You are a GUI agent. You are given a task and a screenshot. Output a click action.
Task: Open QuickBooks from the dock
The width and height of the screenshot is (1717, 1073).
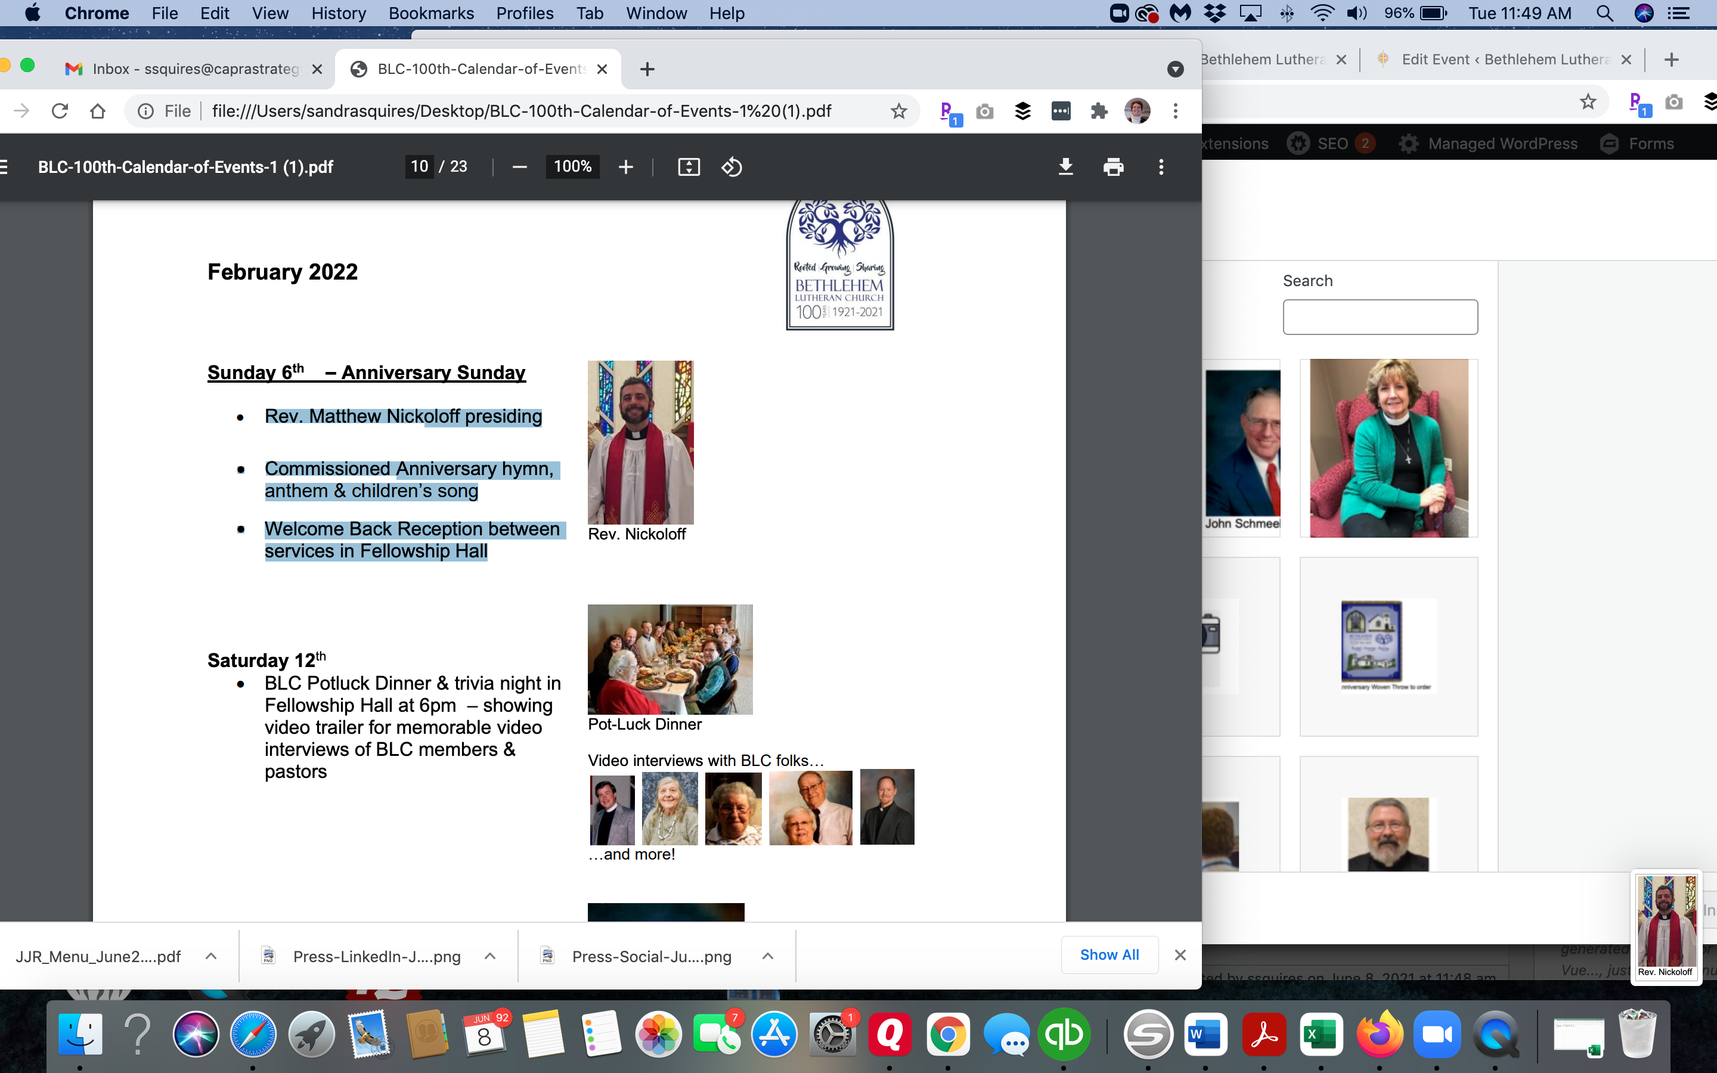pyautogui.click(x=1064, y=1035)
